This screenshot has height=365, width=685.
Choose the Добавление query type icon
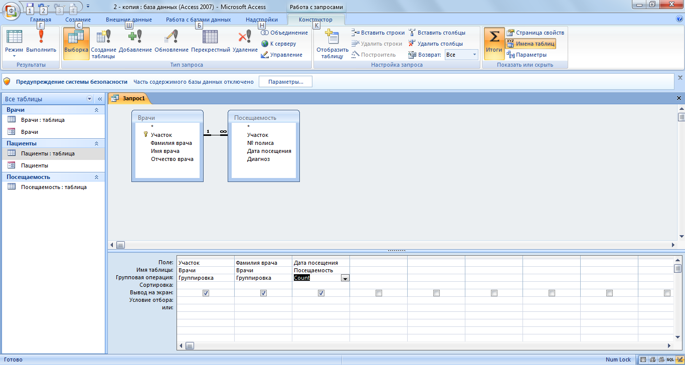point(135,38)
